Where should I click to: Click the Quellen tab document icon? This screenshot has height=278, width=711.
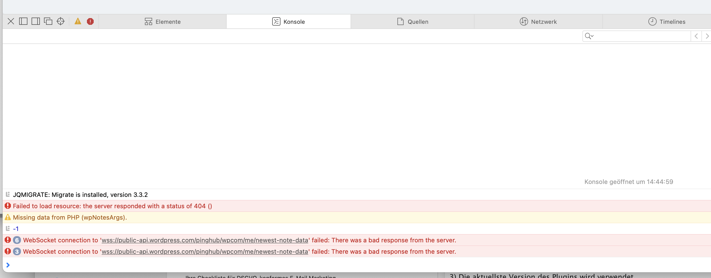pyautogui.click(x=401, y=21)
